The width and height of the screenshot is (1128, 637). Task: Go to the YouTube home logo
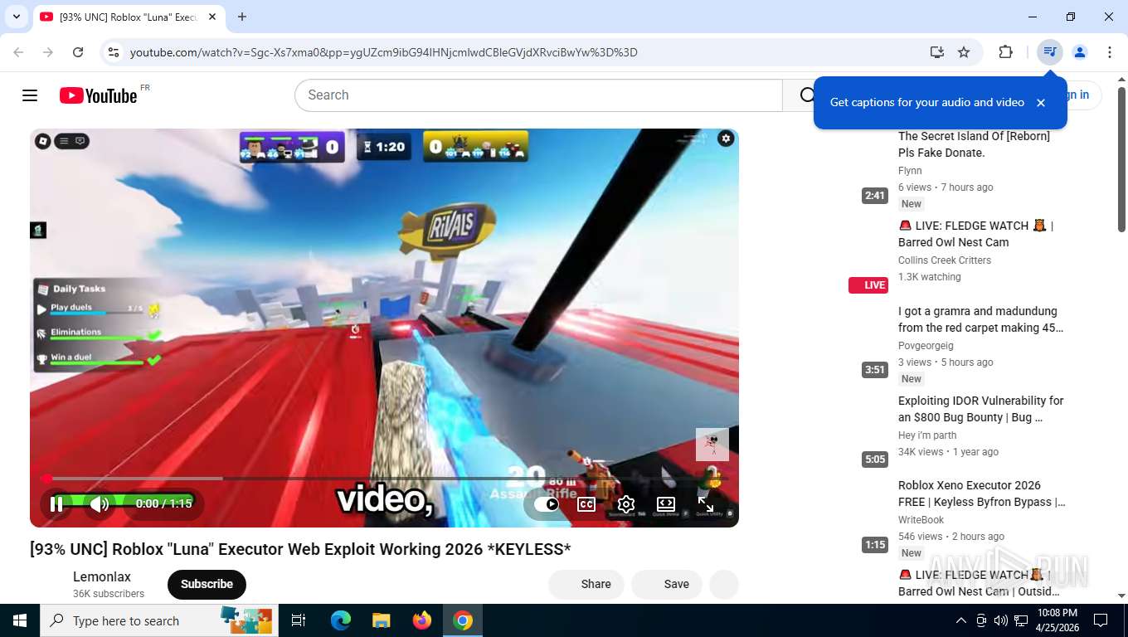98,95
